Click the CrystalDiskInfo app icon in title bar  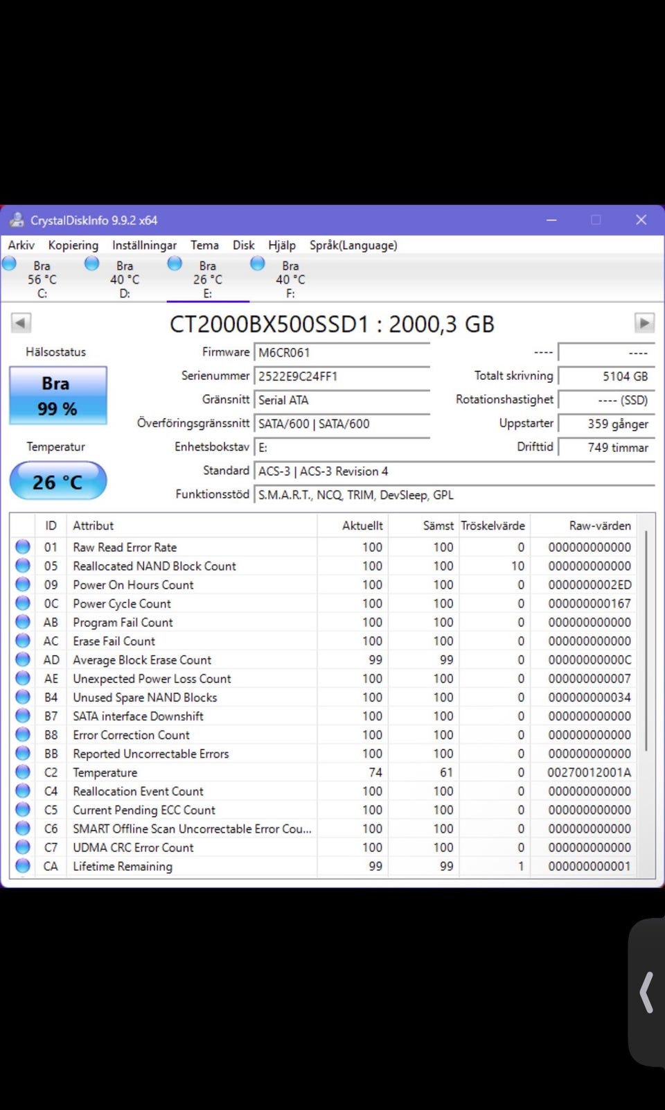[16, 220]
